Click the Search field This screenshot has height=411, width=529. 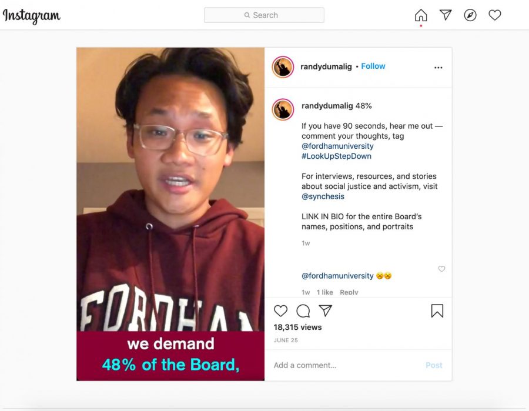click(x=264, y=15)
